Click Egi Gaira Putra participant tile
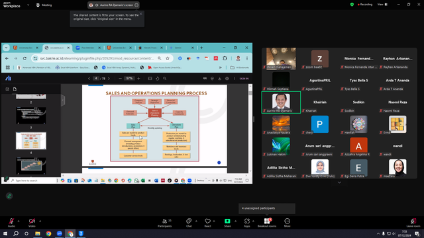 coord(358,168)
